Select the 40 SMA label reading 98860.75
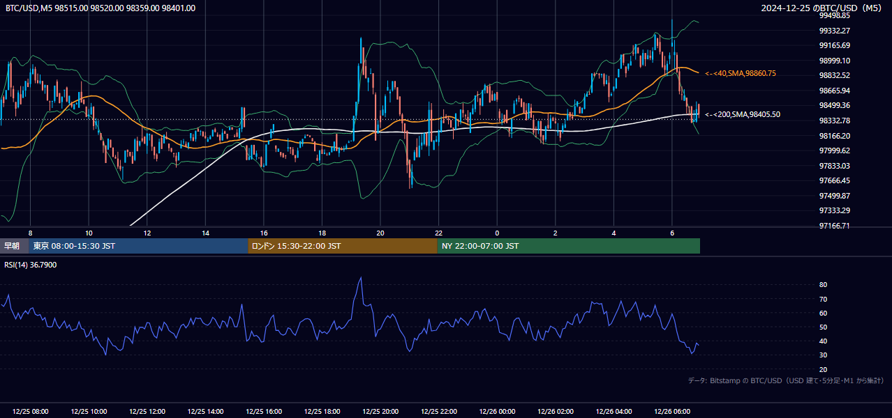892x418 pixels. [741, 73]
